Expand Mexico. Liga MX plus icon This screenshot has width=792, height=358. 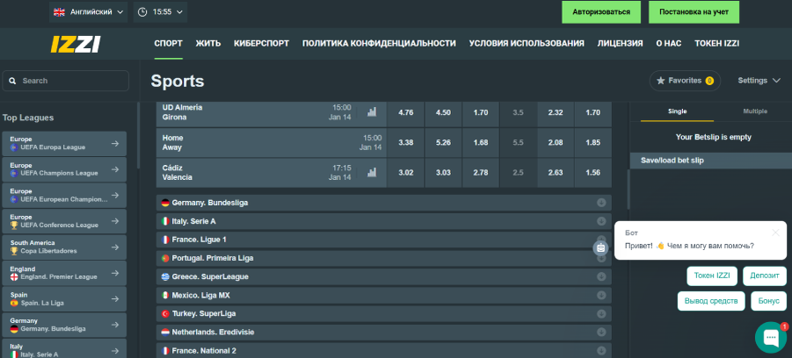[601, 296]
